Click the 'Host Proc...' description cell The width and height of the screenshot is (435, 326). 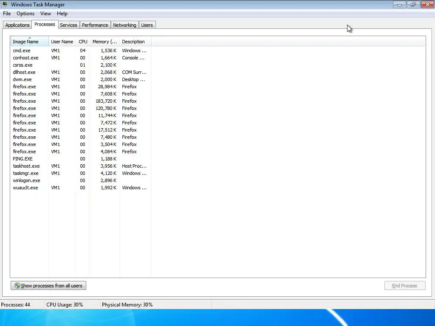(134, 166)
